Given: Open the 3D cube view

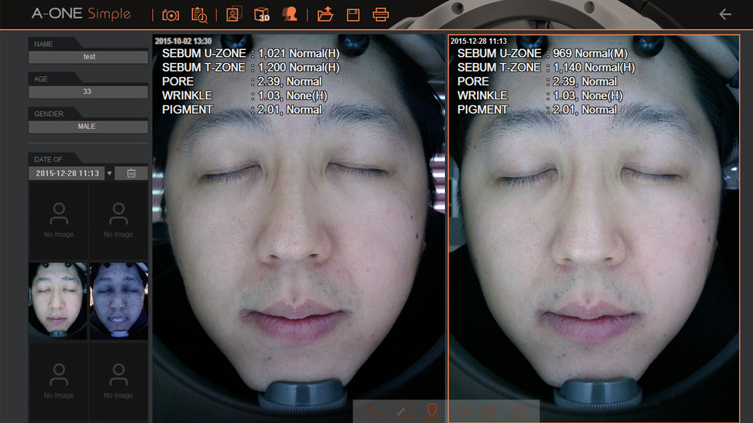Looking at the screenshot, I should pos(262,15).
